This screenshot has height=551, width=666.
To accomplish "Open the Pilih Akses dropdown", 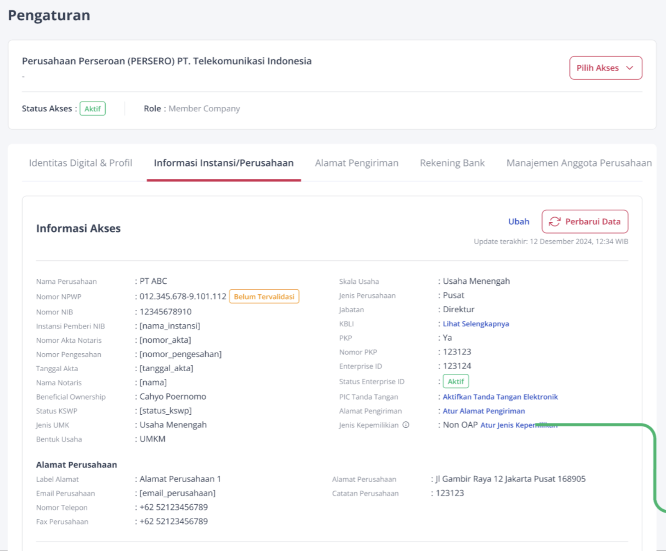I will 605,68.
